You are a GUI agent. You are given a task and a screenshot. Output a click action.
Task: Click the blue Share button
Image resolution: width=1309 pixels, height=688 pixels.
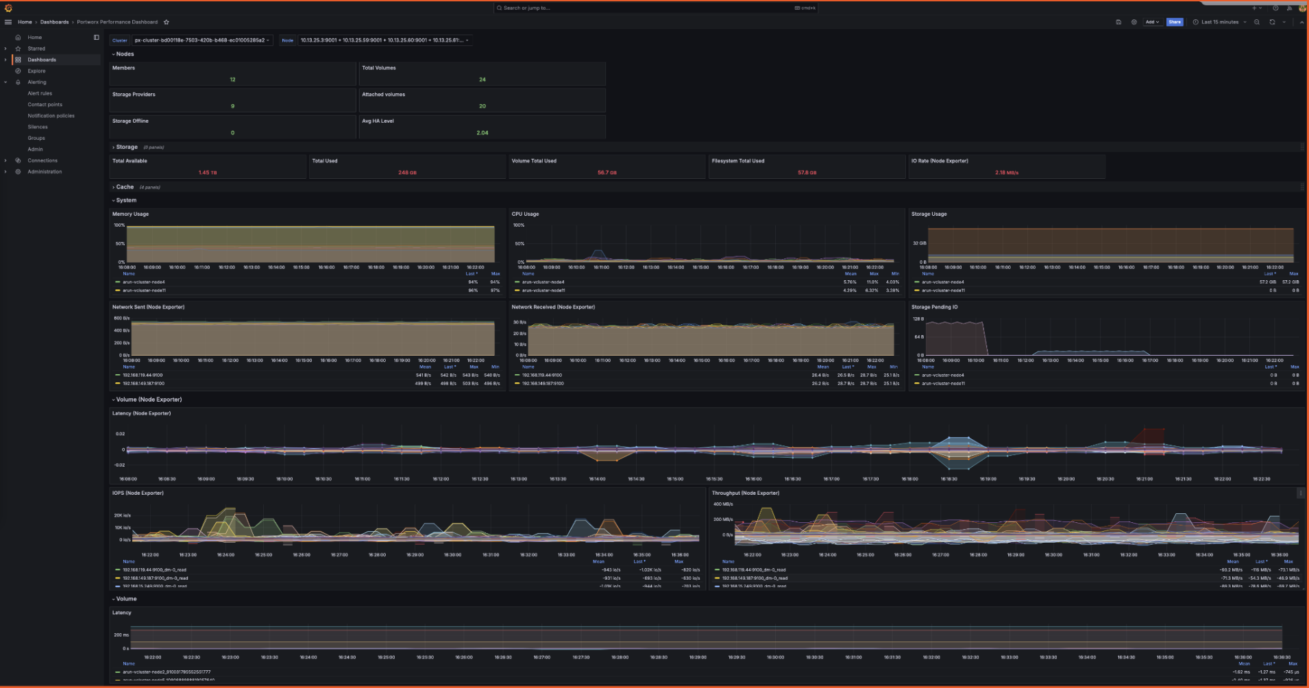pos(1175,22)
